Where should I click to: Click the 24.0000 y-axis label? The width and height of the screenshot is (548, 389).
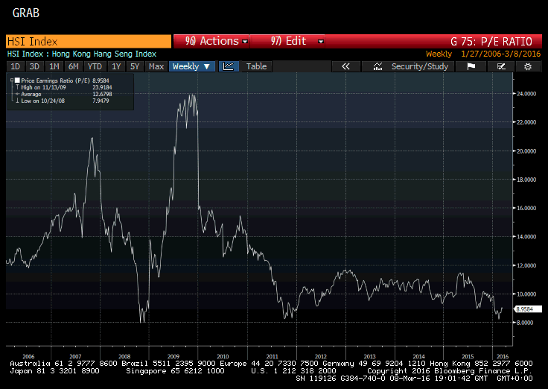[526, 94]
